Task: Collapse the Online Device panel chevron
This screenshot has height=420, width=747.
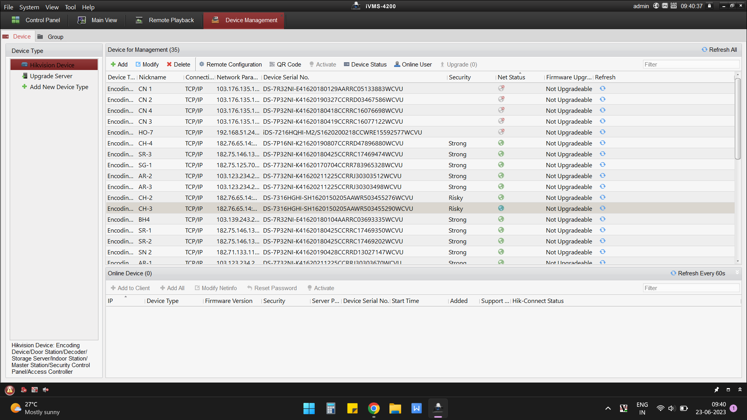Action: click(x=737, y=273)
